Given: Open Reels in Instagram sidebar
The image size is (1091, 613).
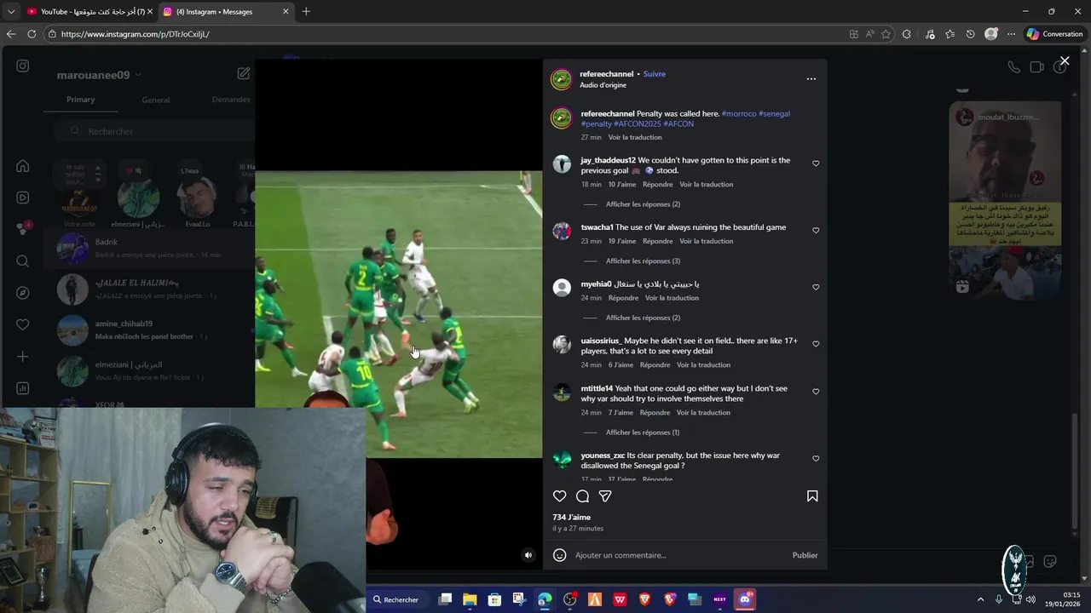Looking at the screenshot, I should [x=23, y=198].
